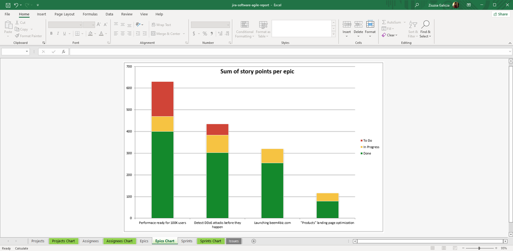Click the insert function fx icon

click(x=64, y=51)
